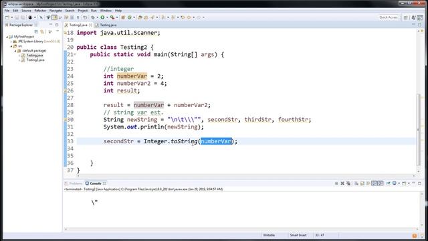Click the Debug bug toolbar icon
428x241 pixels.
click(x=93, y=17)
